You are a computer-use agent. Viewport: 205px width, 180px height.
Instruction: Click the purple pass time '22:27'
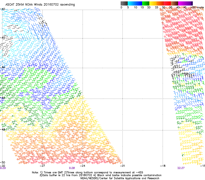(x=181, y=168)
